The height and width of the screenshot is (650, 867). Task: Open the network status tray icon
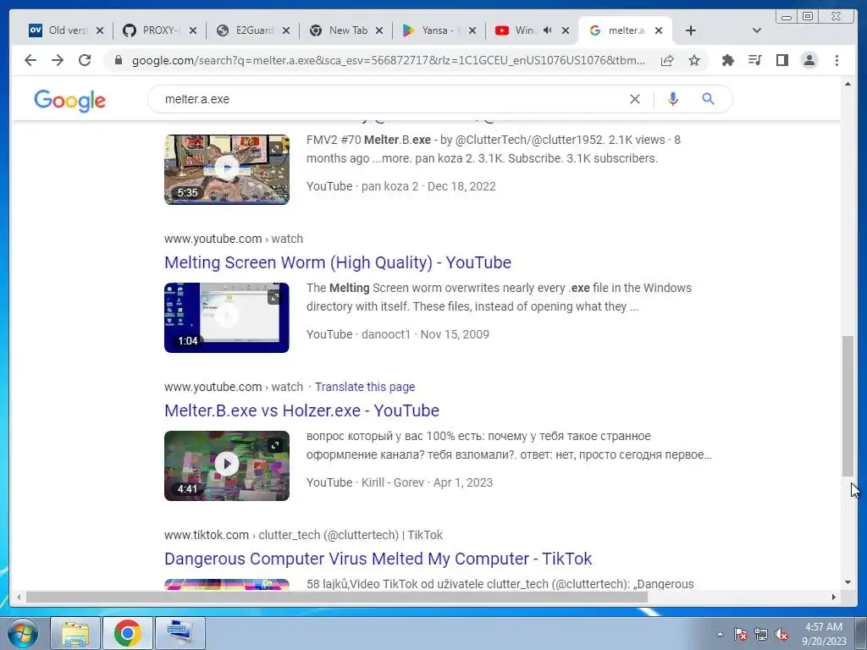761,634
